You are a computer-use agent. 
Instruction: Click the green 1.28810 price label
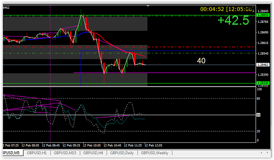tap(263, 15)
